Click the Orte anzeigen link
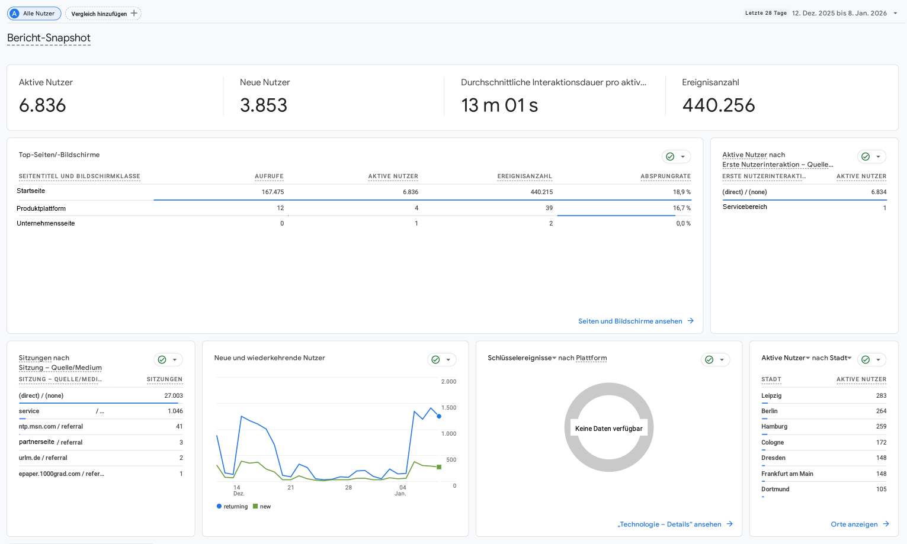The image size is (907, 544). point(854,524)
